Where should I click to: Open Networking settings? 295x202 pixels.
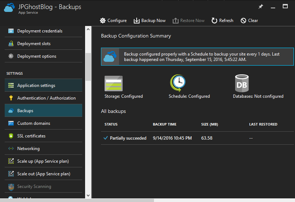44,148
